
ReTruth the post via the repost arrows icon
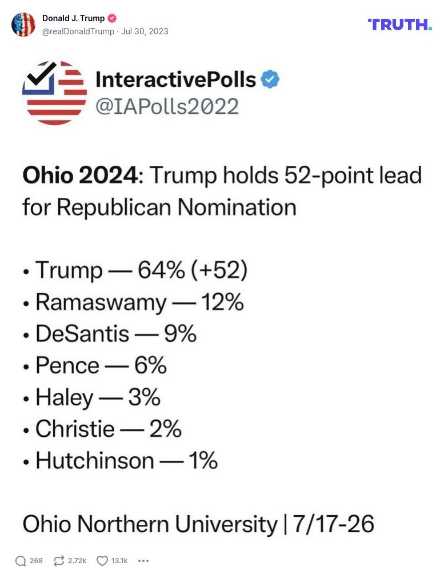point(57,561)
